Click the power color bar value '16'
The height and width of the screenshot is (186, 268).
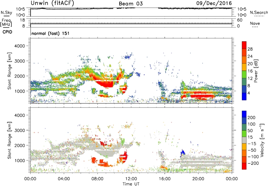click(250, 71)
